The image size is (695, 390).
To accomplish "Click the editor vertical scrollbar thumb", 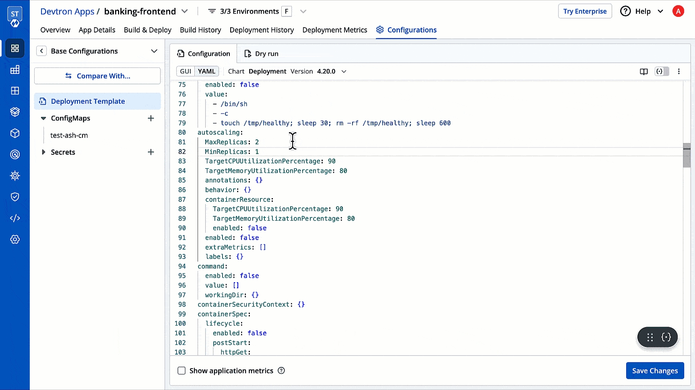I will [687, 155].
